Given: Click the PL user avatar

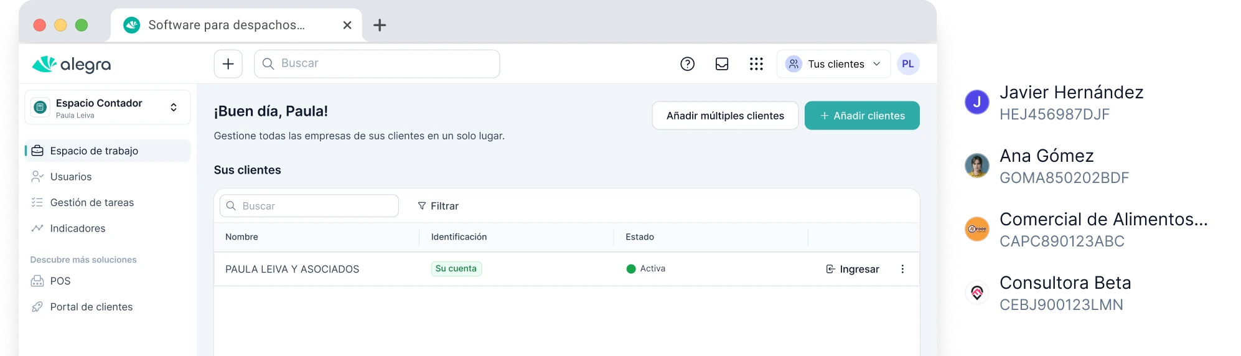Looking at the screenshot, I should [908, 64].
